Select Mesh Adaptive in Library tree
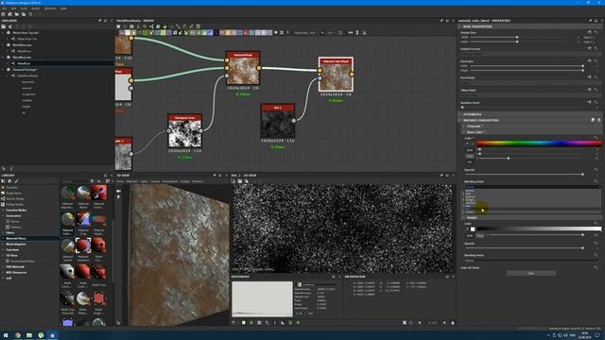The height and width of the screenshot is (340, 605). coord(16,244)
